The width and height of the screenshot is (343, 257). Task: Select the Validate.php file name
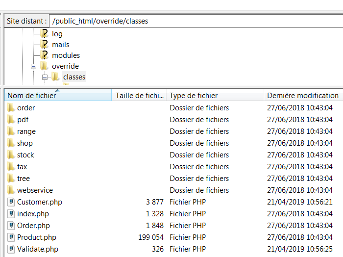[x=38, y=249]
